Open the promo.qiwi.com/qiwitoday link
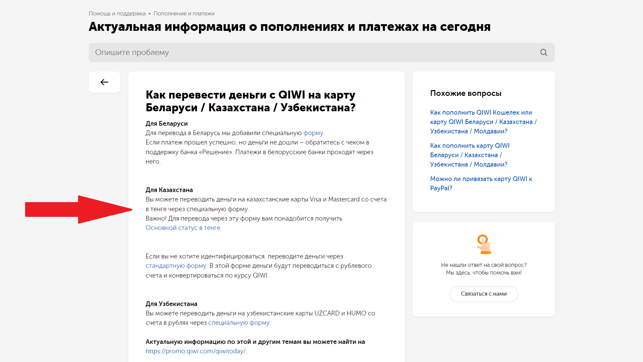 (x=196, y=351)
